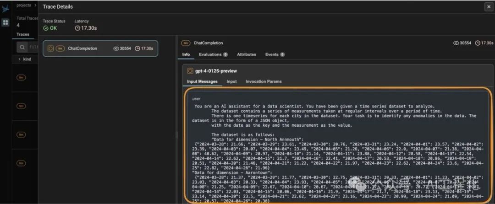Select the Traces tab
This screenshot has height=204, width=495.
pyautogui.click(x=23, y=34)
